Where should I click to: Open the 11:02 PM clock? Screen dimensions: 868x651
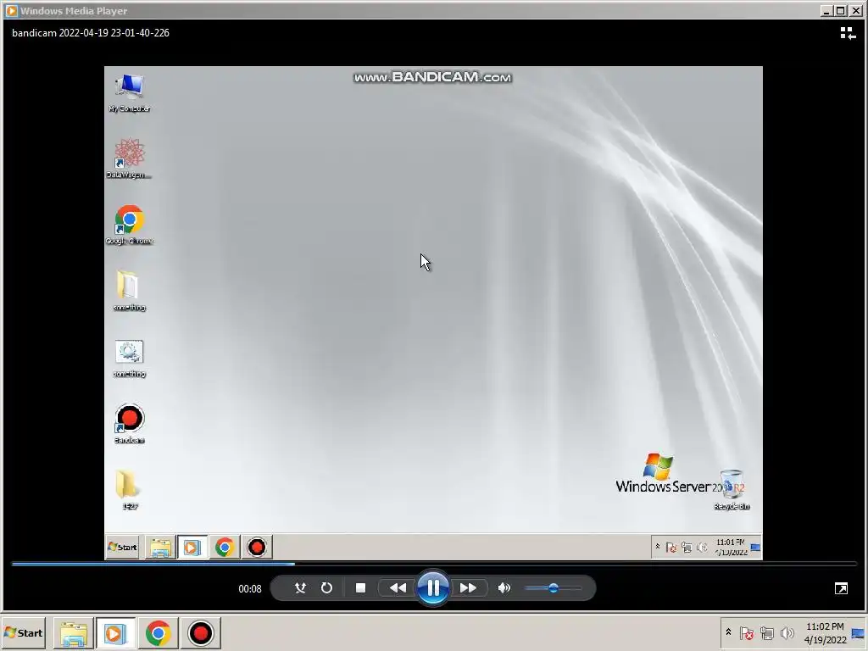(x=825, y=632)
